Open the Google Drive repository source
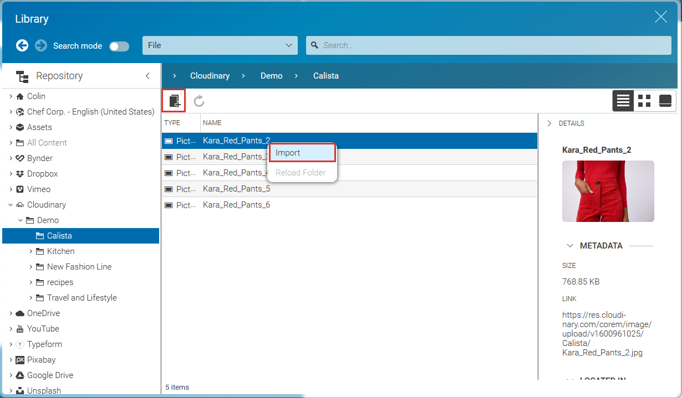 tap(49, 375)
